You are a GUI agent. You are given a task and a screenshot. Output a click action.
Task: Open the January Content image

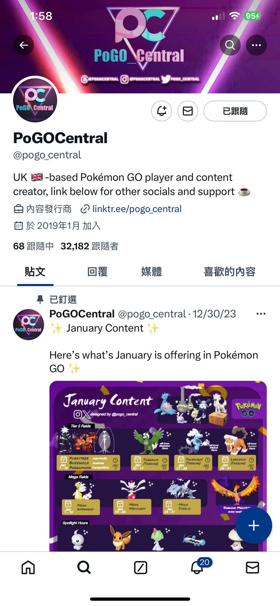coord(158,466)
